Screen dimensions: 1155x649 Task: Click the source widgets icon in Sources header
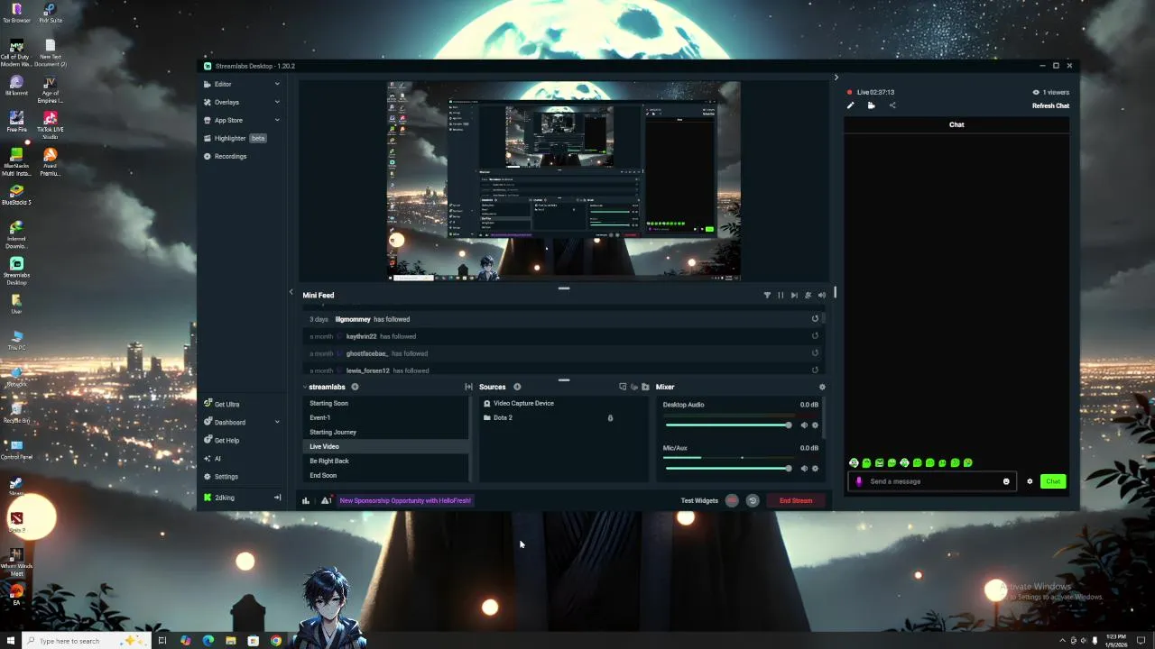[623, 387]
